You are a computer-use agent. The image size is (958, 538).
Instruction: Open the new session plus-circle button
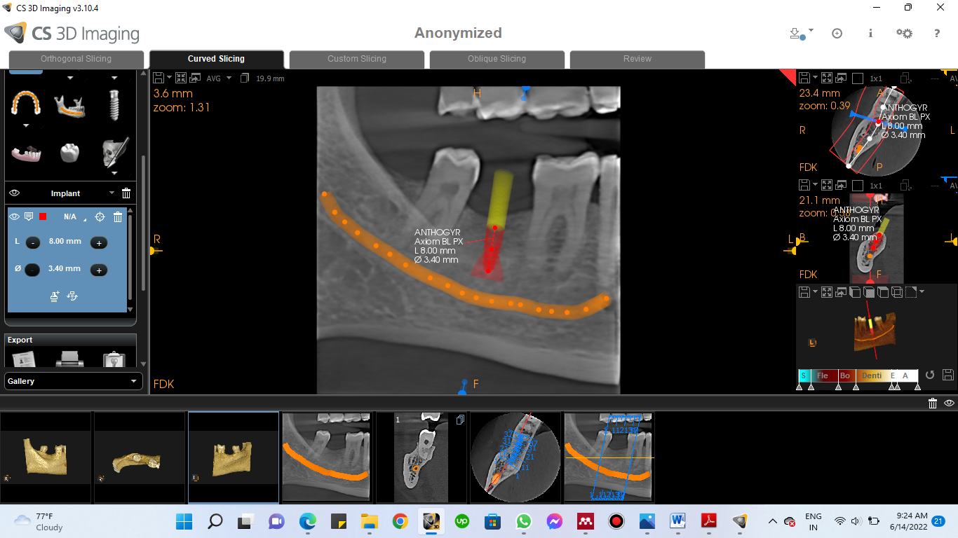(837, 33)
